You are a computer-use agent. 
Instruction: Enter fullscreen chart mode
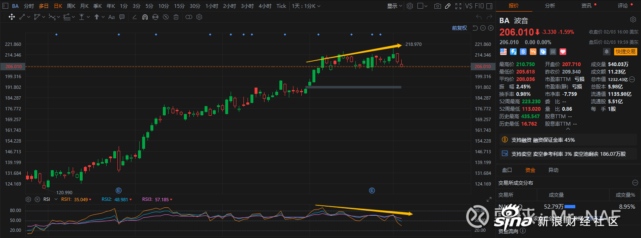pos(458,6)
